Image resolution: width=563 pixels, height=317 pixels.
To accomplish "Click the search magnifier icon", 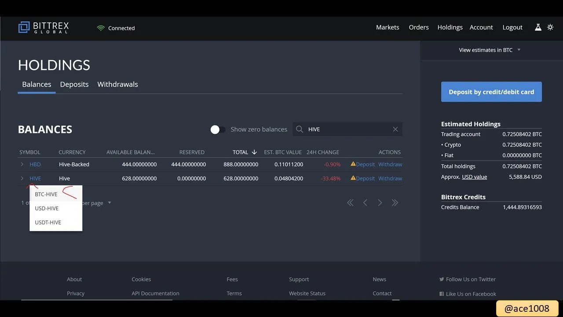I will (300, 129).
